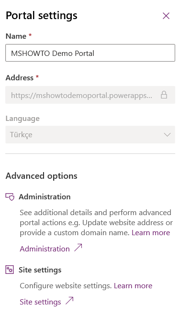Viewport: 180px width, 315px height.
Task: Follow Learn more link under Administration description
Action: click(x=151, y=233)
